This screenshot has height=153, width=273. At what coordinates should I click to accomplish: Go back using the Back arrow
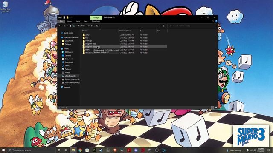(60, 26)
